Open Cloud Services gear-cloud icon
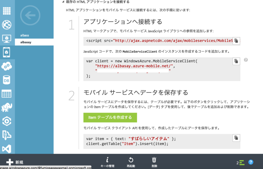Screen dimensions: 263x169 [x=7, y=66]
